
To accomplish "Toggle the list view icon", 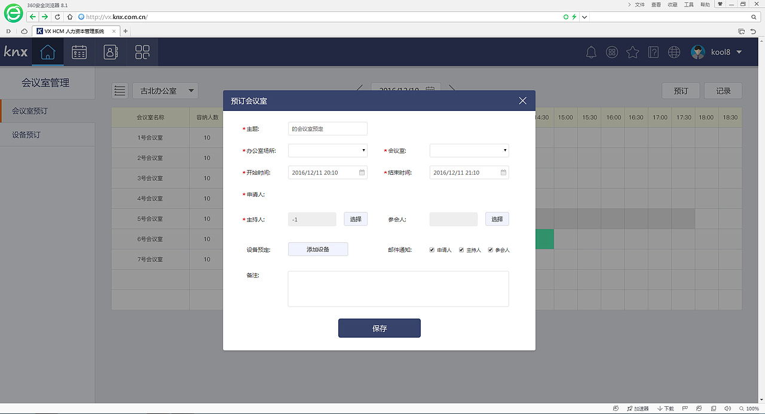I will click(120, 91).
